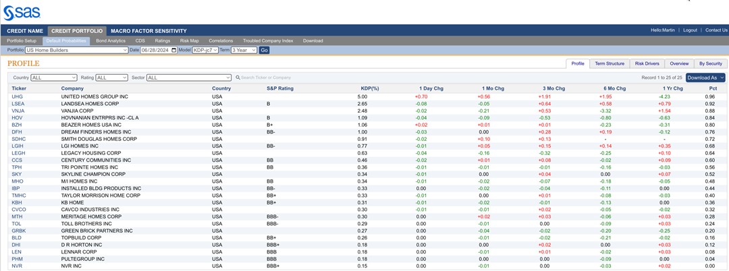Open the Term dropdown 3 Year
Image resolution: width=729 pixels, height=271 pixels.
tap(244, 50)
